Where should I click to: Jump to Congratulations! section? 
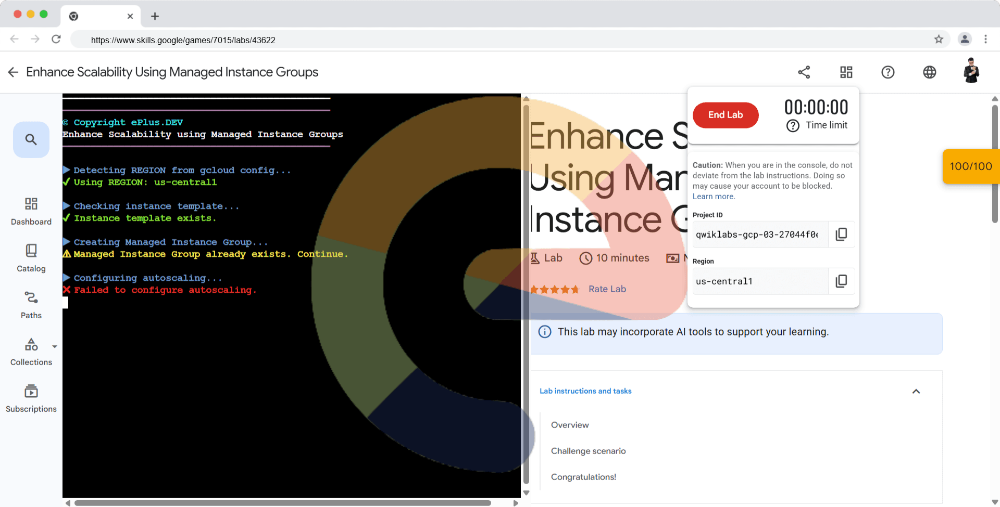(583, 477)
